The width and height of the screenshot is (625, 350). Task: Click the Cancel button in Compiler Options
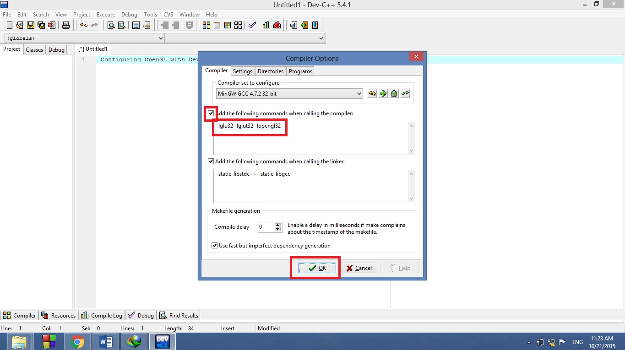(x=359, y=268)
